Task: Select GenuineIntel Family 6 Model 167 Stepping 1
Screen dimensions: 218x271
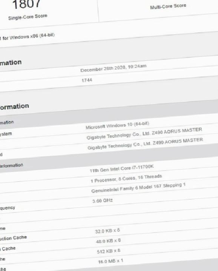Action: (x=138, y=188)
